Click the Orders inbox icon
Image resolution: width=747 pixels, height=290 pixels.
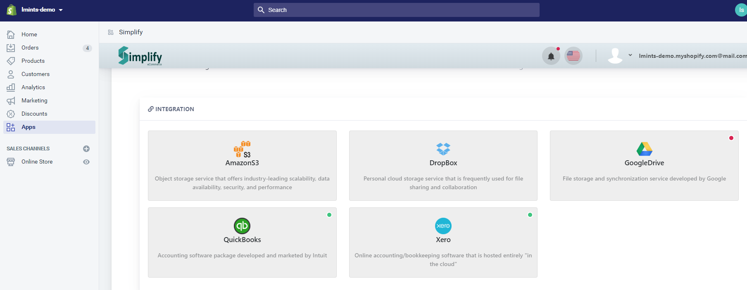pos(11,48)
